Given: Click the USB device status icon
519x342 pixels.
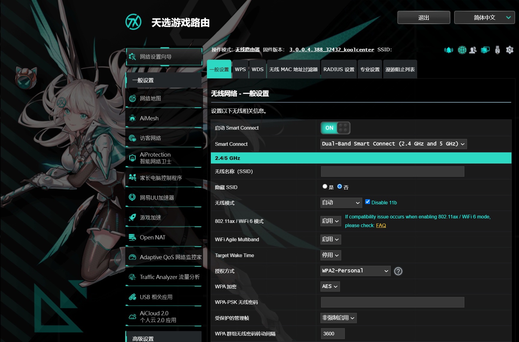Looking at the screenshot, I should click(497, 50).
